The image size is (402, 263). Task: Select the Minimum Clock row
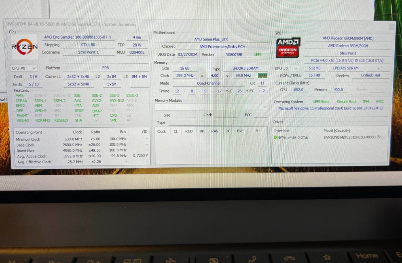tap(82, 139)
